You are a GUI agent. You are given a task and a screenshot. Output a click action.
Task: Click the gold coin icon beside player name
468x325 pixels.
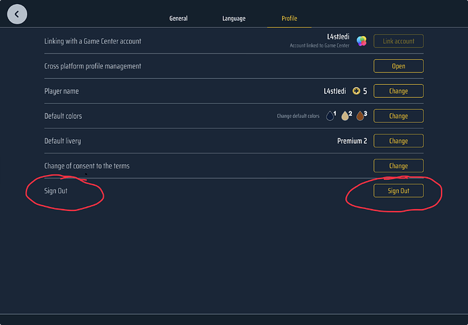click(356, 91)
